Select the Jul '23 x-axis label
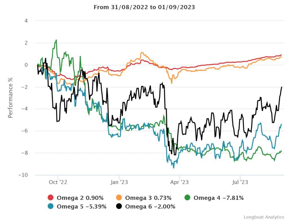289x221 pixels. tap(240, 182)
